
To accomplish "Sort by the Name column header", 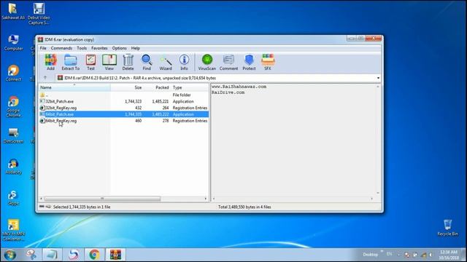I will (x=74, y=87).
